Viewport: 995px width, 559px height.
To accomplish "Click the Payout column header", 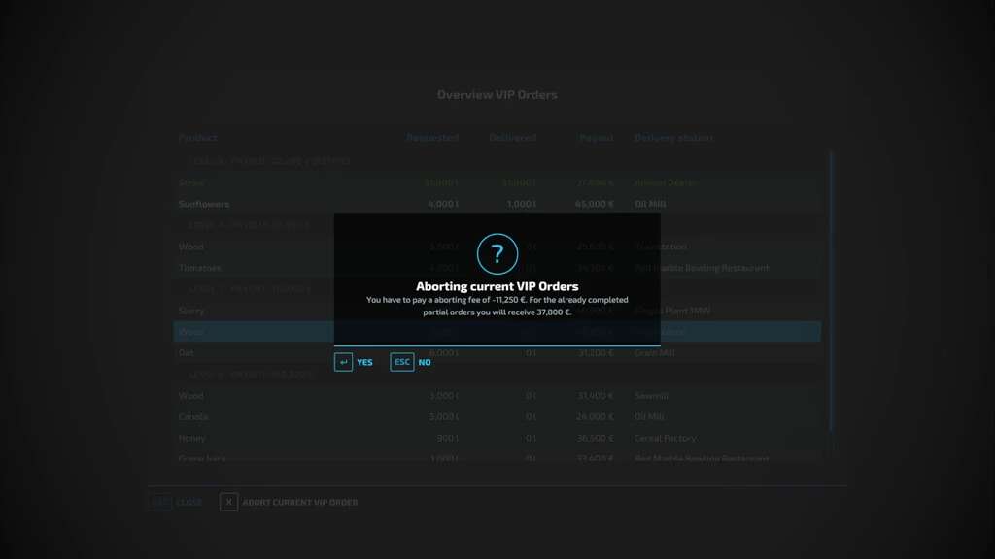I will coord(597,138).
